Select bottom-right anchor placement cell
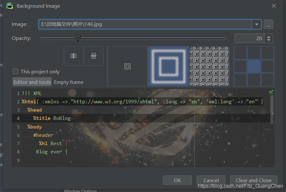This screenshot has height=192, width=286. [x=267, y=80]
